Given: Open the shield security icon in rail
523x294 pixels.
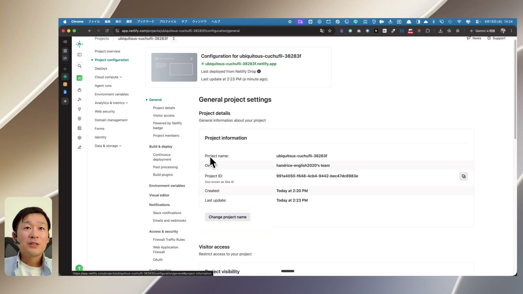Looking at the screenshot, I should click(79, 119).
